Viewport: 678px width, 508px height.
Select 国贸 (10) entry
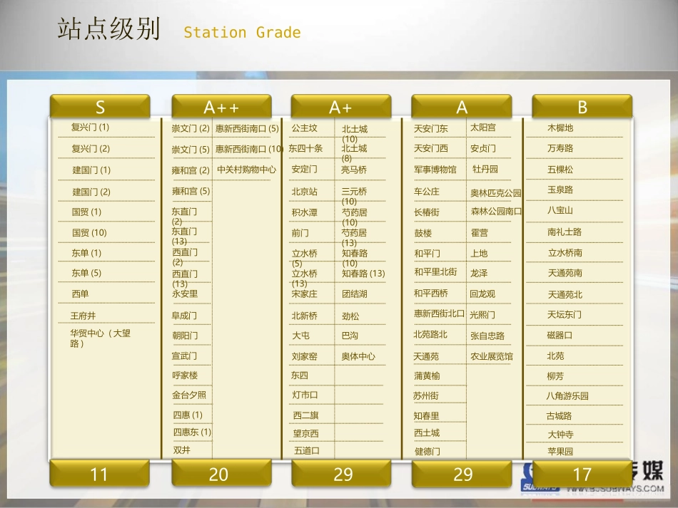coord(89,233)
